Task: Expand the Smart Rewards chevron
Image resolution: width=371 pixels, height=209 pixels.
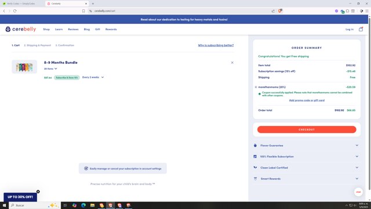Action: pyautogui.click(x=357, y=179)
